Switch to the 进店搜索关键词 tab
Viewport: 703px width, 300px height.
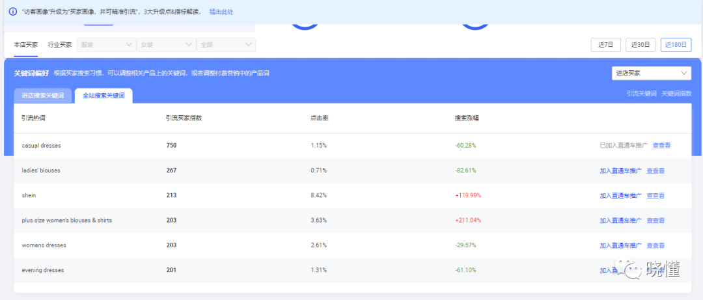(43, 96)
